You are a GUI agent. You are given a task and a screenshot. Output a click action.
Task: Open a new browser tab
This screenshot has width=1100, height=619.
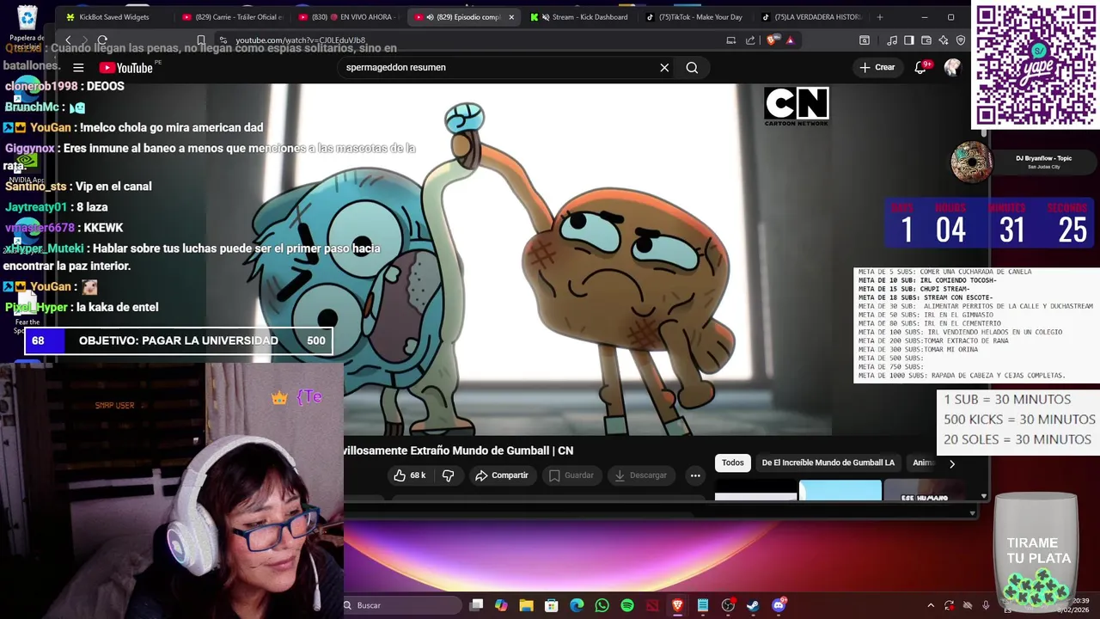click(879, 17)
